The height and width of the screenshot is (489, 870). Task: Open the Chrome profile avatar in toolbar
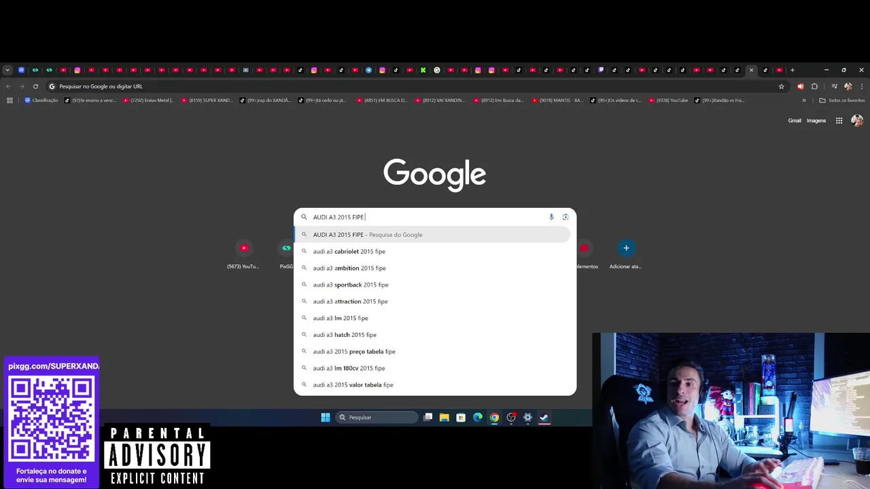tap(848, 86)
